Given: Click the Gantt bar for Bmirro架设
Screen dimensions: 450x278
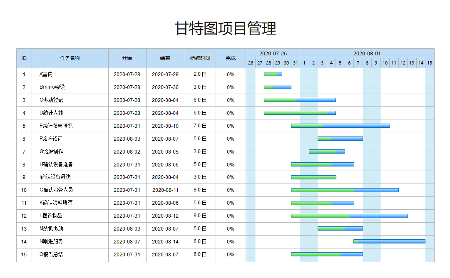Looking at the screenshot, I should tap(278, 87).
